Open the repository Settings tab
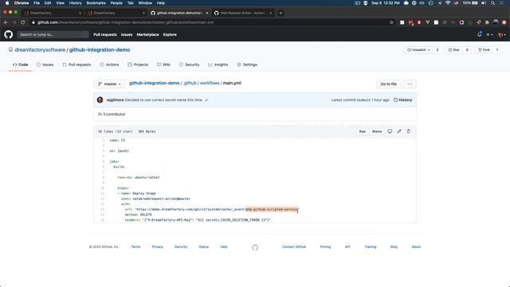510x287 pixels. tap(247, 65)
